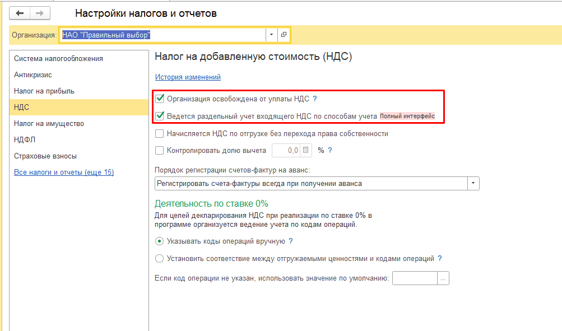Uncheck Организация освобождена от уплаты НДС
562x331 pixels.
[160, 99]
